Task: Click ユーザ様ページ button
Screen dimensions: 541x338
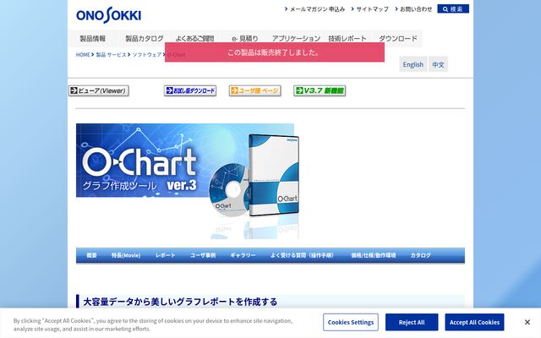Action: click(x=255, y=90)
